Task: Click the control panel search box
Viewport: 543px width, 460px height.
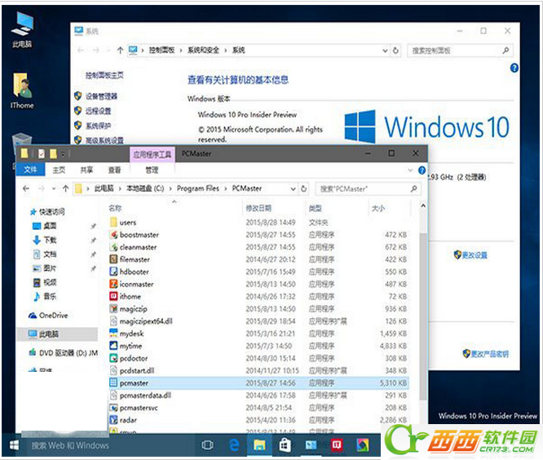Action: (x=459, y=51)
